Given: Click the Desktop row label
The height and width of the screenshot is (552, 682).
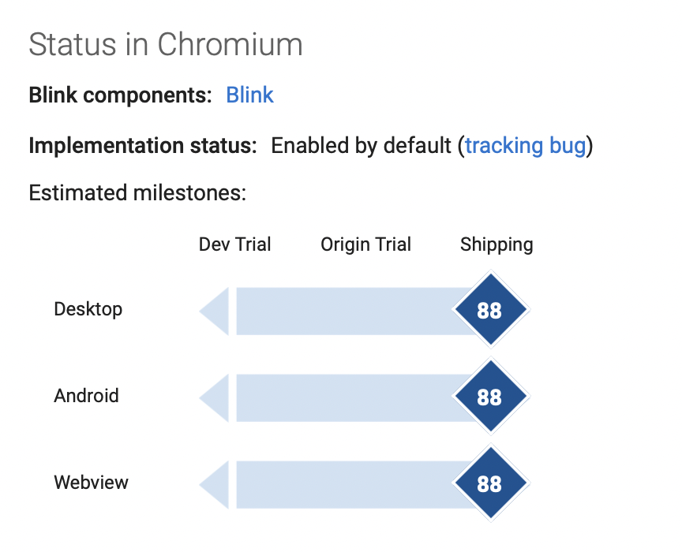Looking at the screenshot, I should pos(88,309).
